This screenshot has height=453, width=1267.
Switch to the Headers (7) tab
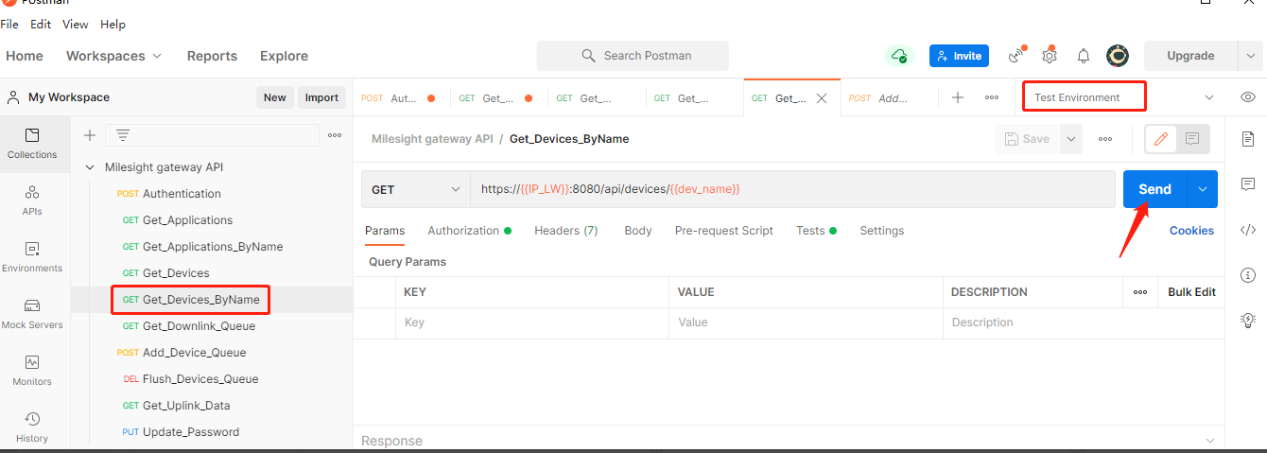[565, 231]
